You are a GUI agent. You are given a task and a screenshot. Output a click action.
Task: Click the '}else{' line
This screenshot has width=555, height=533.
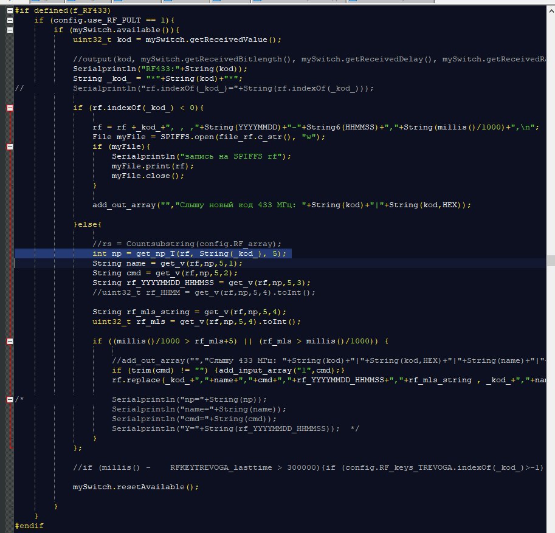[88, 224]
